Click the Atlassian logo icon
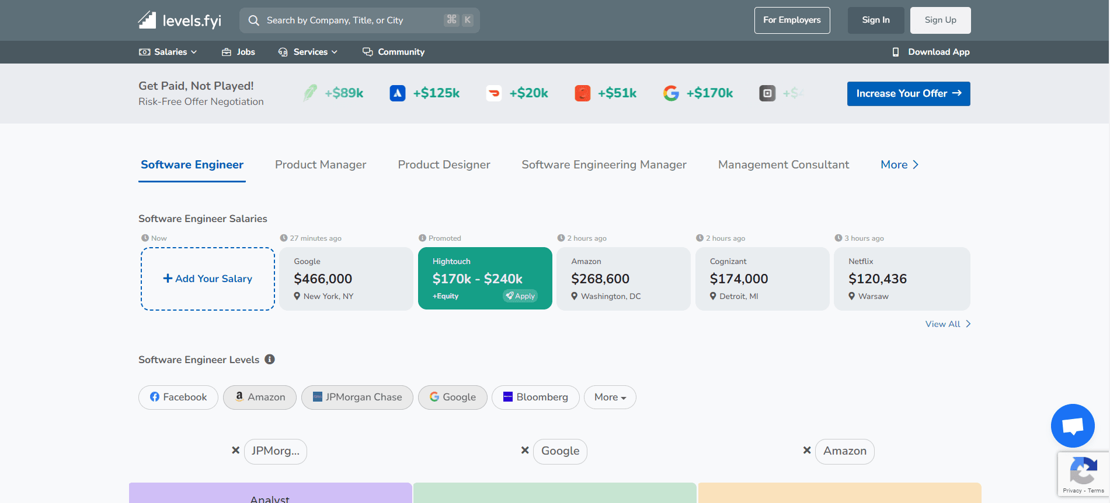Viewport: 1110px width, 503px height. tap(398, 93)
